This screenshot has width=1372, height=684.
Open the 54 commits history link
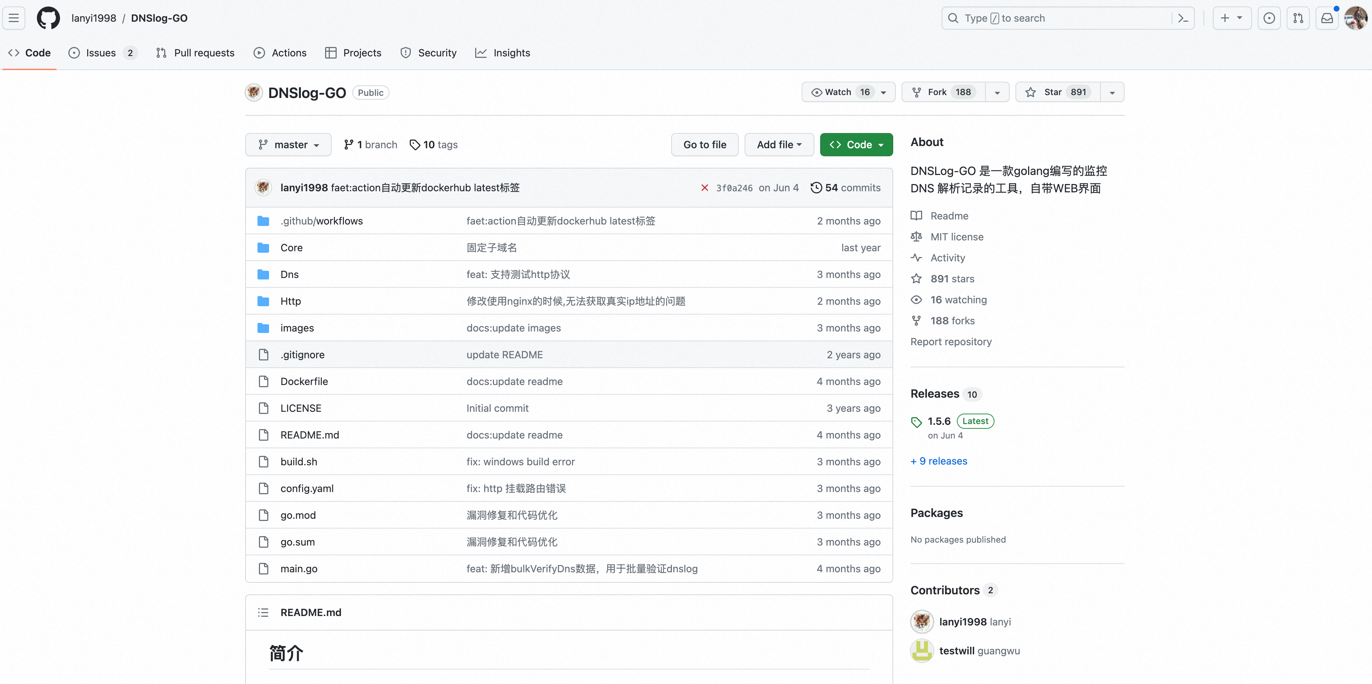click(845, 187)
